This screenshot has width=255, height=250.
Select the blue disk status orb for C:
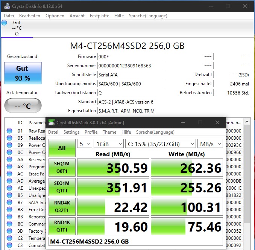point(5,23)
